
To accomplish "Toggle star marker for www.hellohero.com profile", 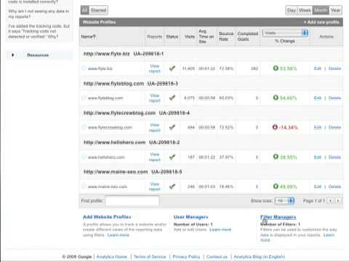I will (84, 157).
